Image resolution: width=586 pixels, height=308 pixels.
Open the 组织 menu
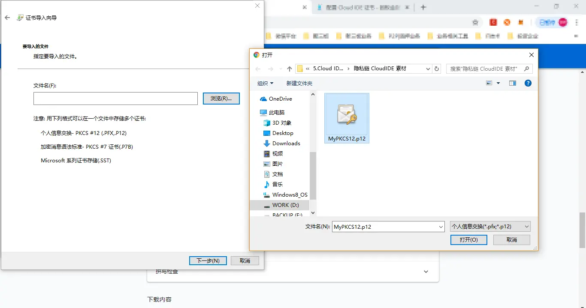click(x=265, y=84)
